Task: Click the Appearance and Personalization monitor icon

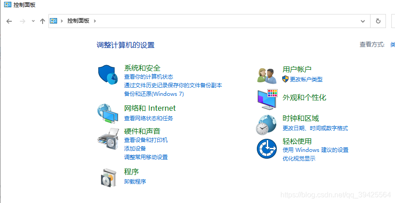Action: [x=267, y=99]
